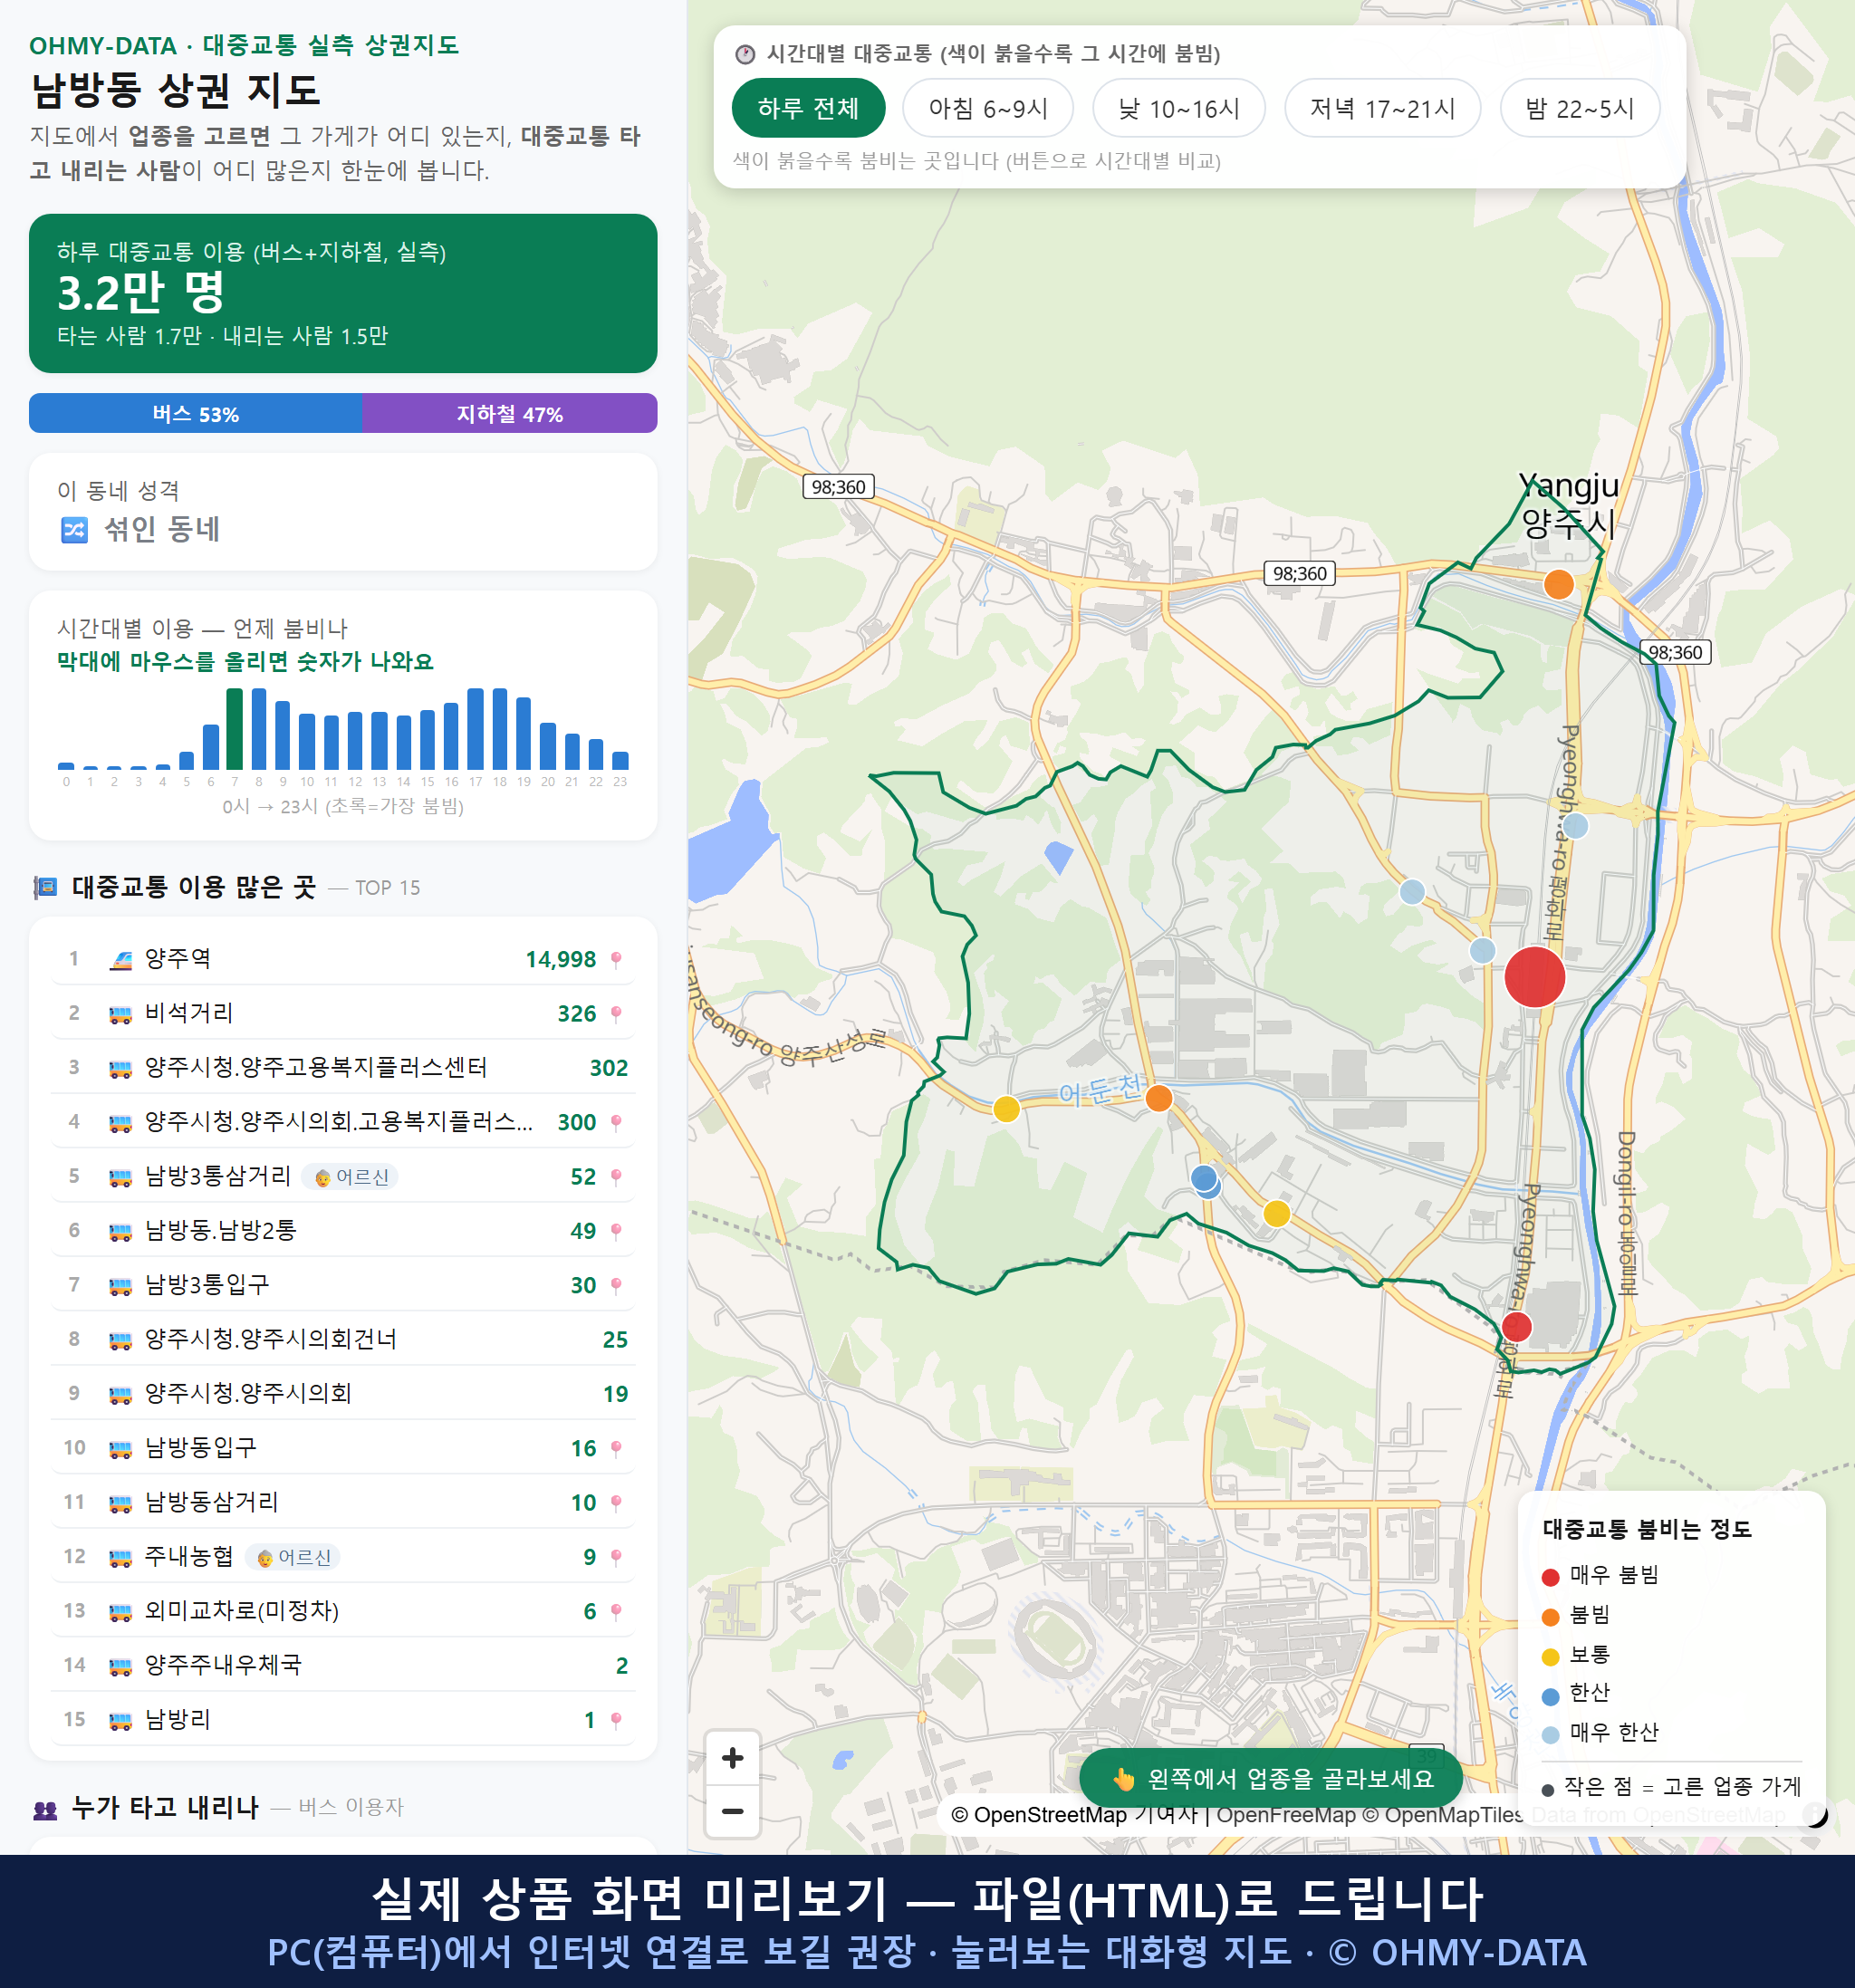Zoom out with the map minus button
This screenshot has height=1988, width=1855.
coord(732,1811)
